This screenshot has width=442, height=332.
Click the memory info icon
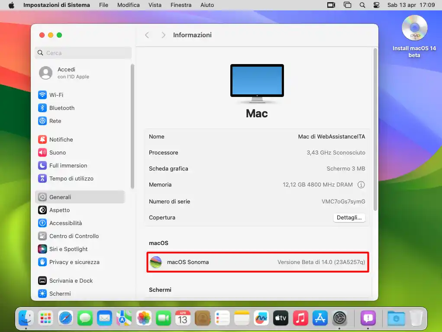(361, 184)
